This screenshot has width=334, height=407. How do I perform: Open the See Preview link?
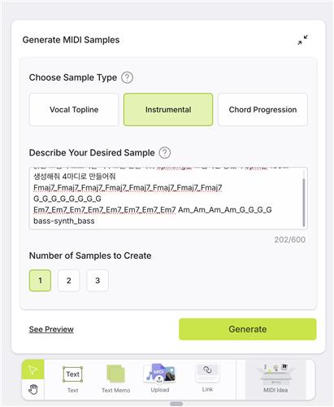[x=51, y=330]
